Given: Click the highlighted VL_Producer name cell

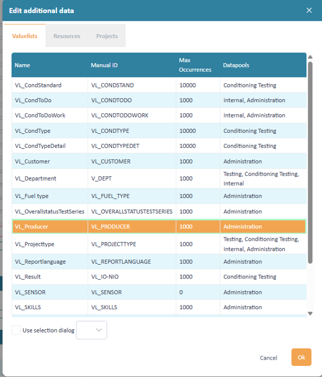Looking at the screenshot, I should pyautogui.click(x=50, y=227).
